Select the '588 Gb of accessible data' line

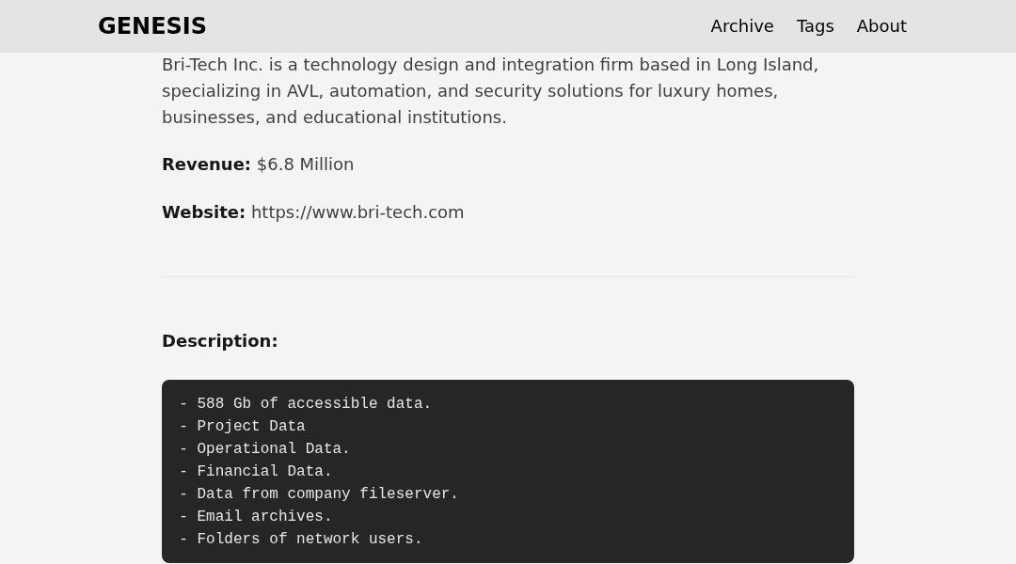[305, 403]
